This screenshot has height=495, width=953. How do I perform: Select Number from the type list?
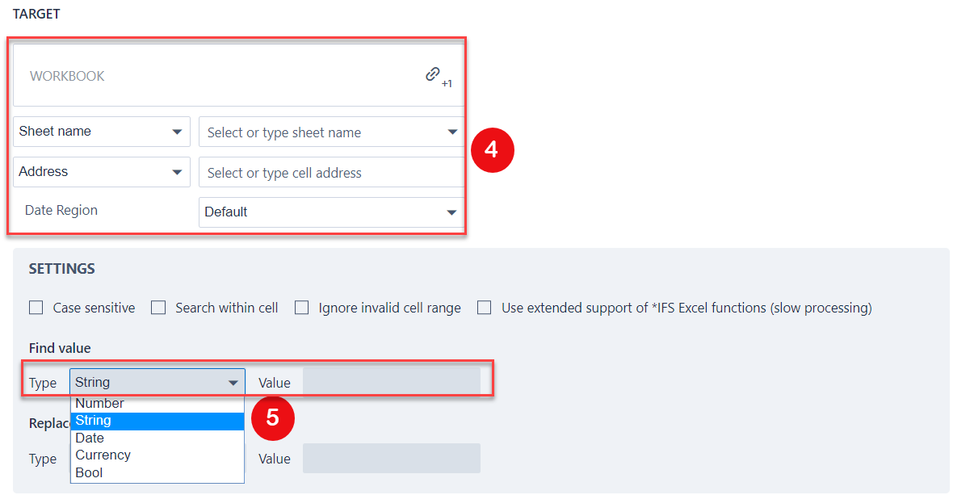[100, 404]
